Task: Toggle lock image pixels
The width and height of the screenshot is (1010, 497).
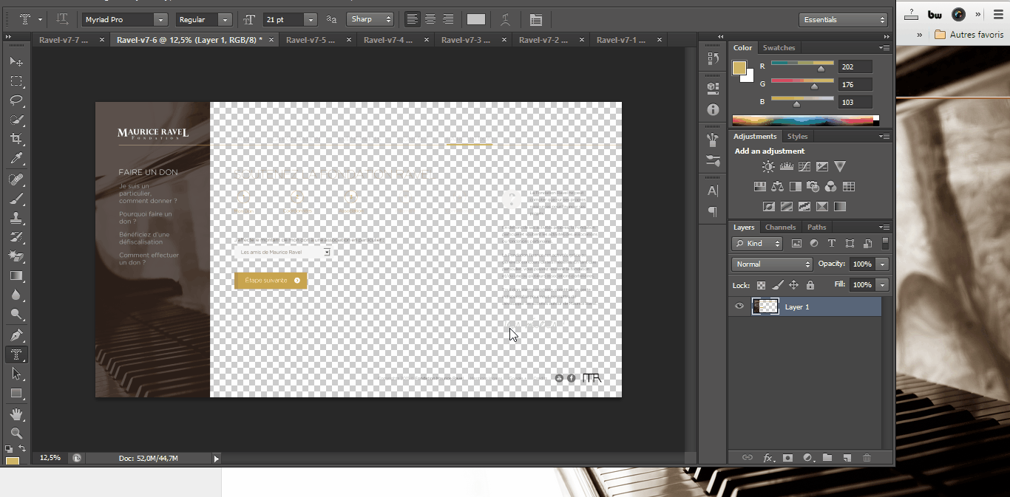Action: 777,285
